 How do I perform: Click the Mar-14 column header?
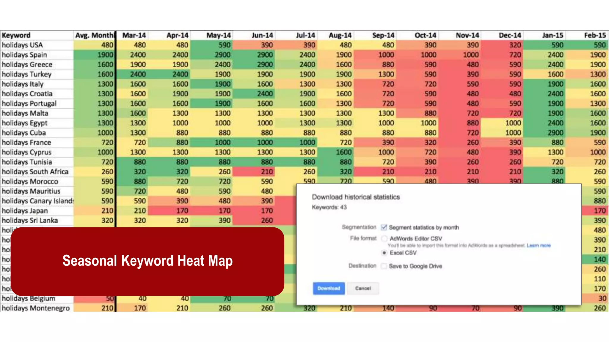click(132, 35)
